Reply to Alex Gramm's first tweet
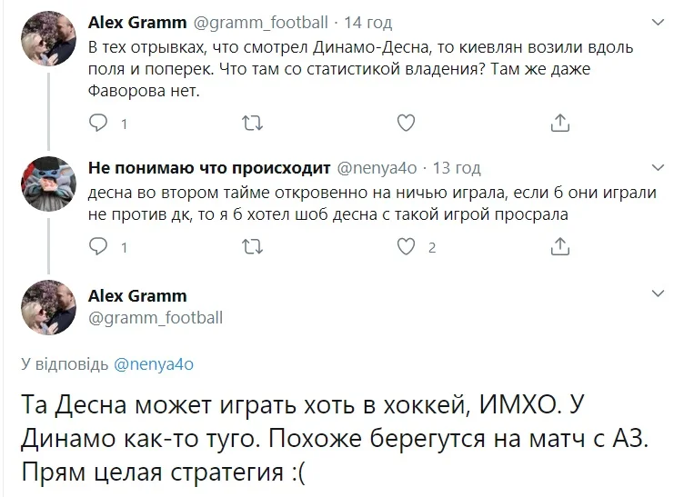This screenshot has width=684, height=497. pyautogui.click(x=100, y=123)
